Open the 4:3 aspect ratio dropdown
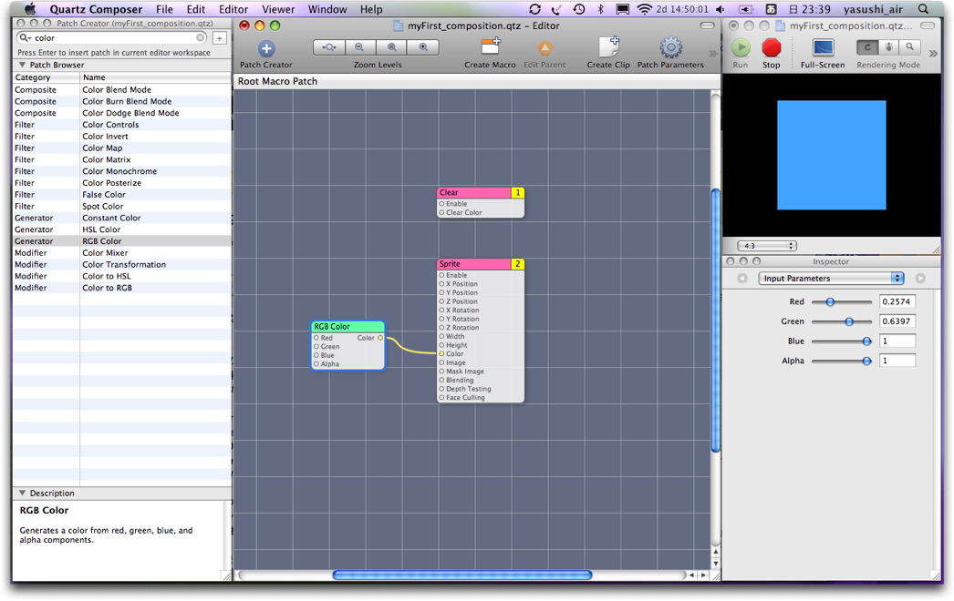Screen dimensions: 954x601 click(769, 246)
